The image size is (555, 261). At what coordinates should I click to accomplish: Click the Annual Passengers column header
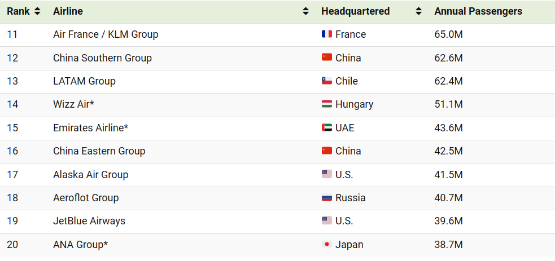tap(478, 11)
